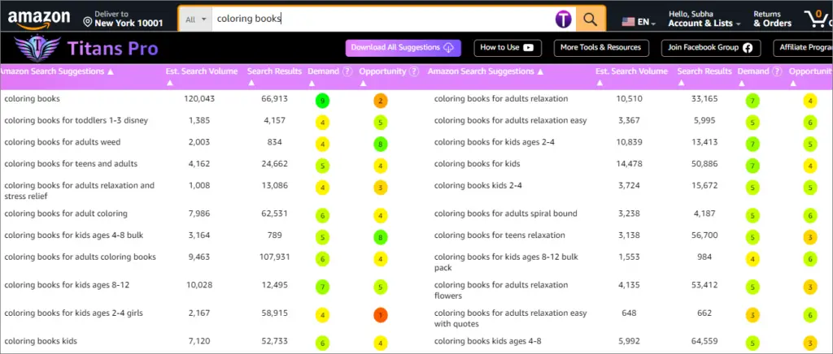Click search results value 107,931

tap(274, 257)
